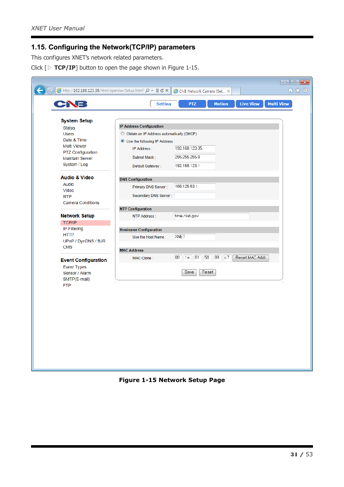Switch to the Setting tab
Image resolution: width=344 pixels, height=487 pixels.
[x=164, y=104]
